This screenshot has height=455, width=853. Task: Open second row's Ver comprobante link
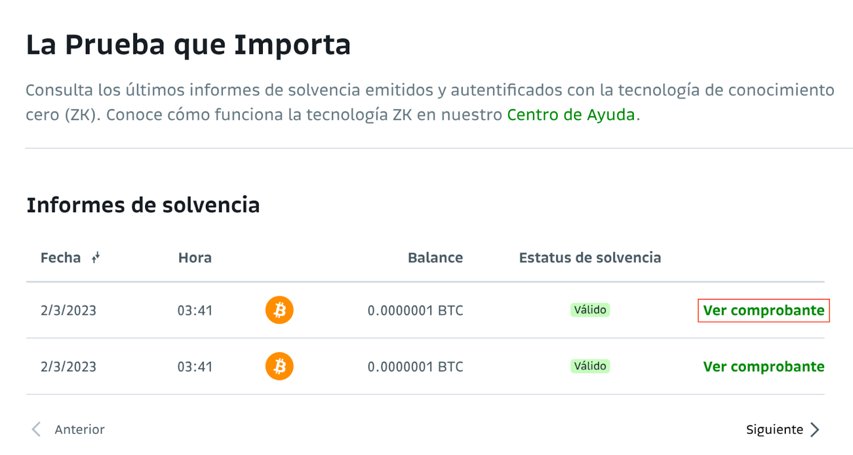[x=763, y=367]
